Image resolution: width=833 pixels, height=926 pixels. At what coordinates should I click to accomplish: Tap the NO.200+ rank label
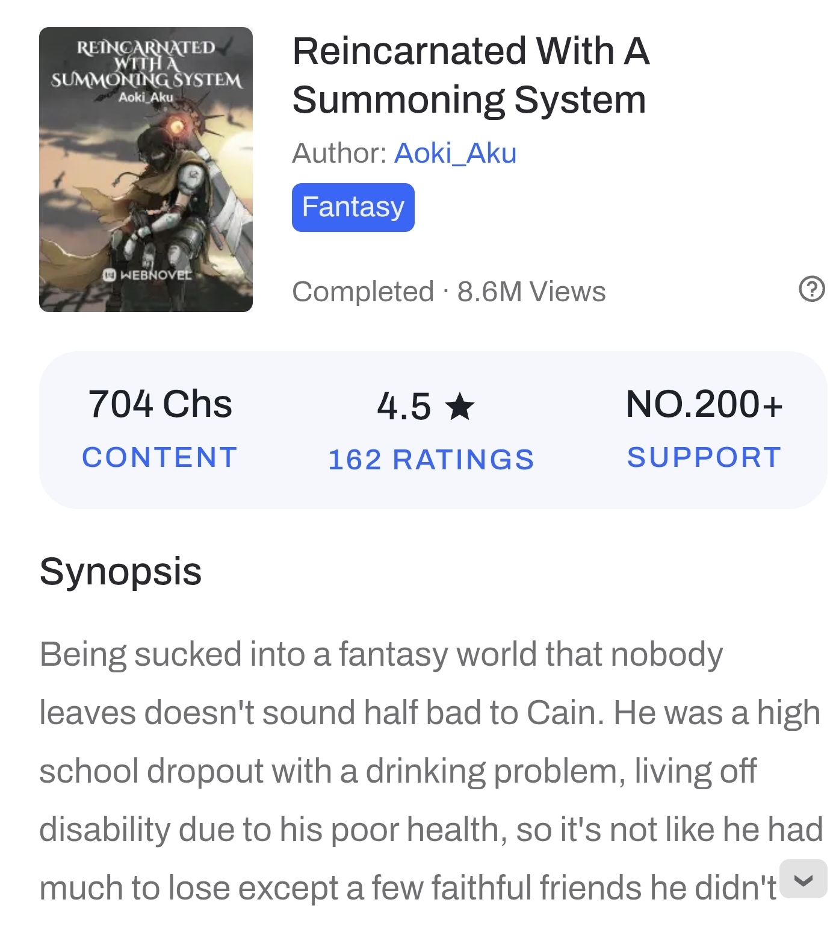pos(704,404)
